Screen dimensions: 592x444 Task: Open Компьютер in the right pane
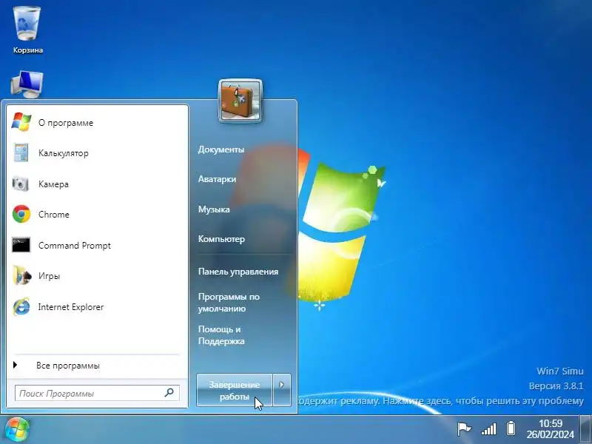tap(221, 239)
